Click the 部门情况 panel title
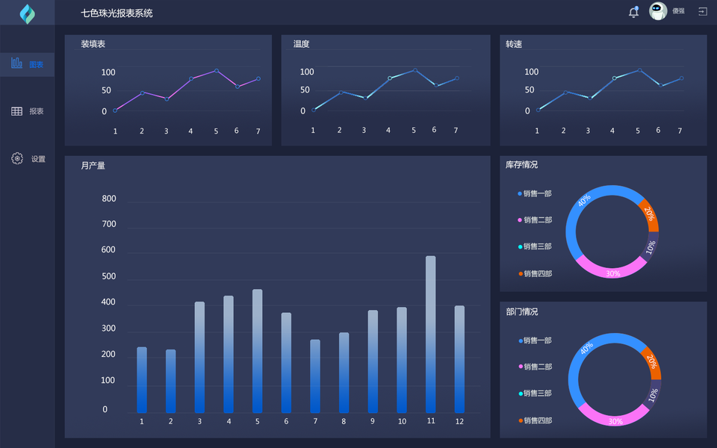Viewport: 717px width, 448px height. pyautogui.click(x=522, y=312)
